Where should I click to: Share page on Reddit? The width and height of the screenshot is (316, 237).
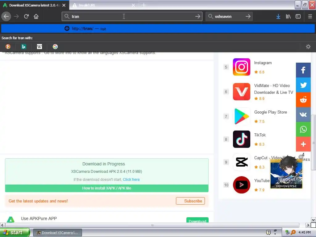point(303,100)
